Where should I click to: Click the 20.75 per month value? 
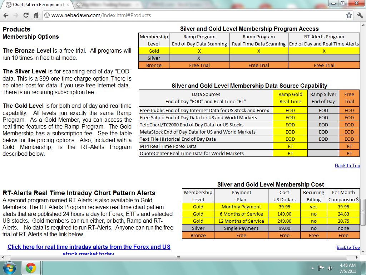[343, 221]
